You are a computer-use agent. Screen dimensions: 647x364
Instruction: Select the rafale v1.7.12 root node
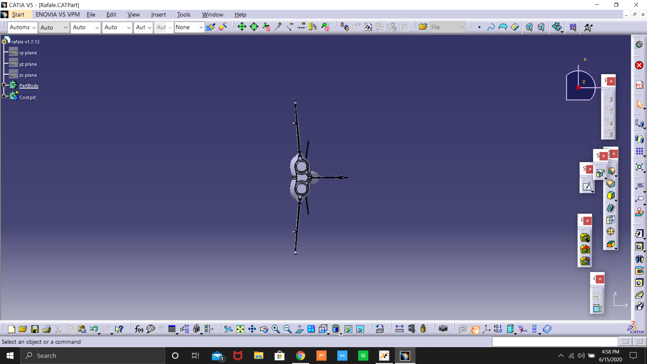[x=25, y=42]
